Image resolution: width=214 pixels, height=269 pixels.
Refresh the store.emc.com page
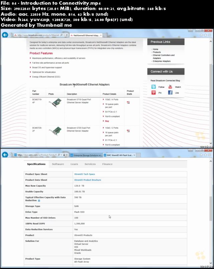[x=67, y=155]
